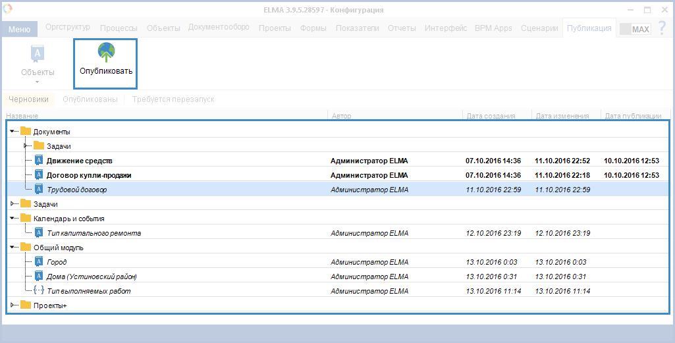The width and height of the screenshot is (675, 343).
Task: Expand the Проекты+ node
Action: click(x=12, y=305)
